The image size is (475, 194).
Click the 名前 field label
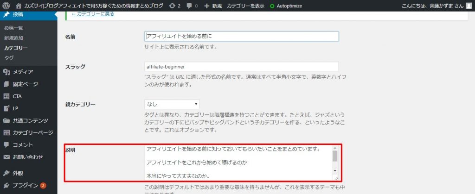click(x=71, y=37)
